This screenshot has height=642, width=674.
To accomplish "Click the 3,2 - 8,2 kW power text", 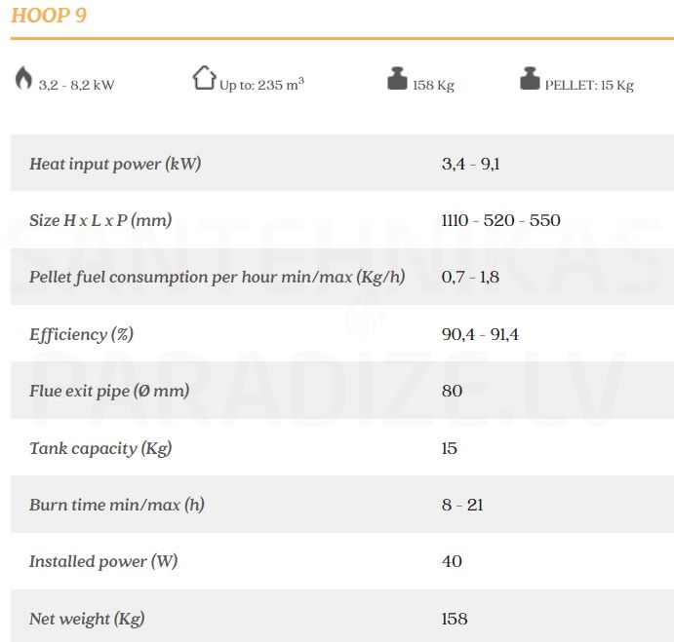I will pyautogui.click(x=76, y=85).
